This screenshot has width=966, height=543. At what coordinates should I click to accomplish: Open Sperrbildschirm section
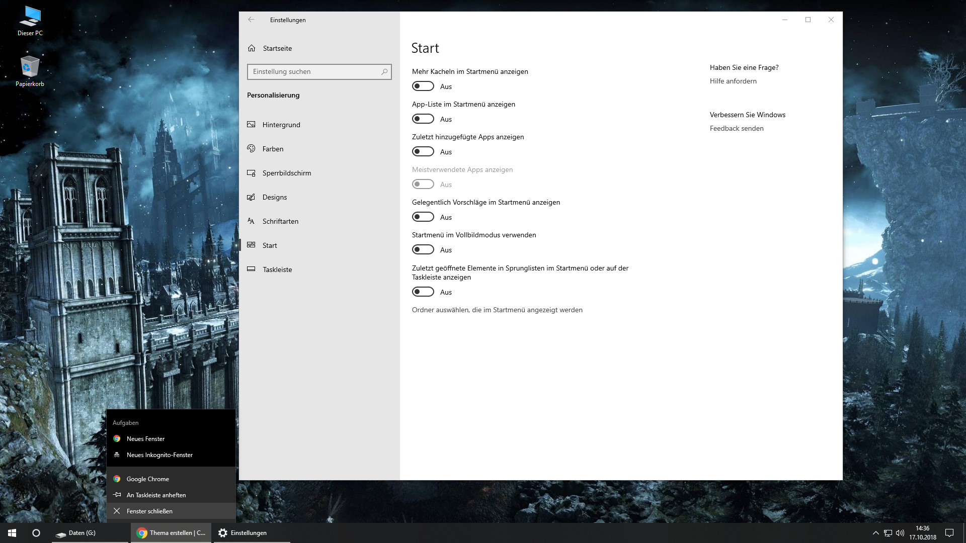coord(286,173)
